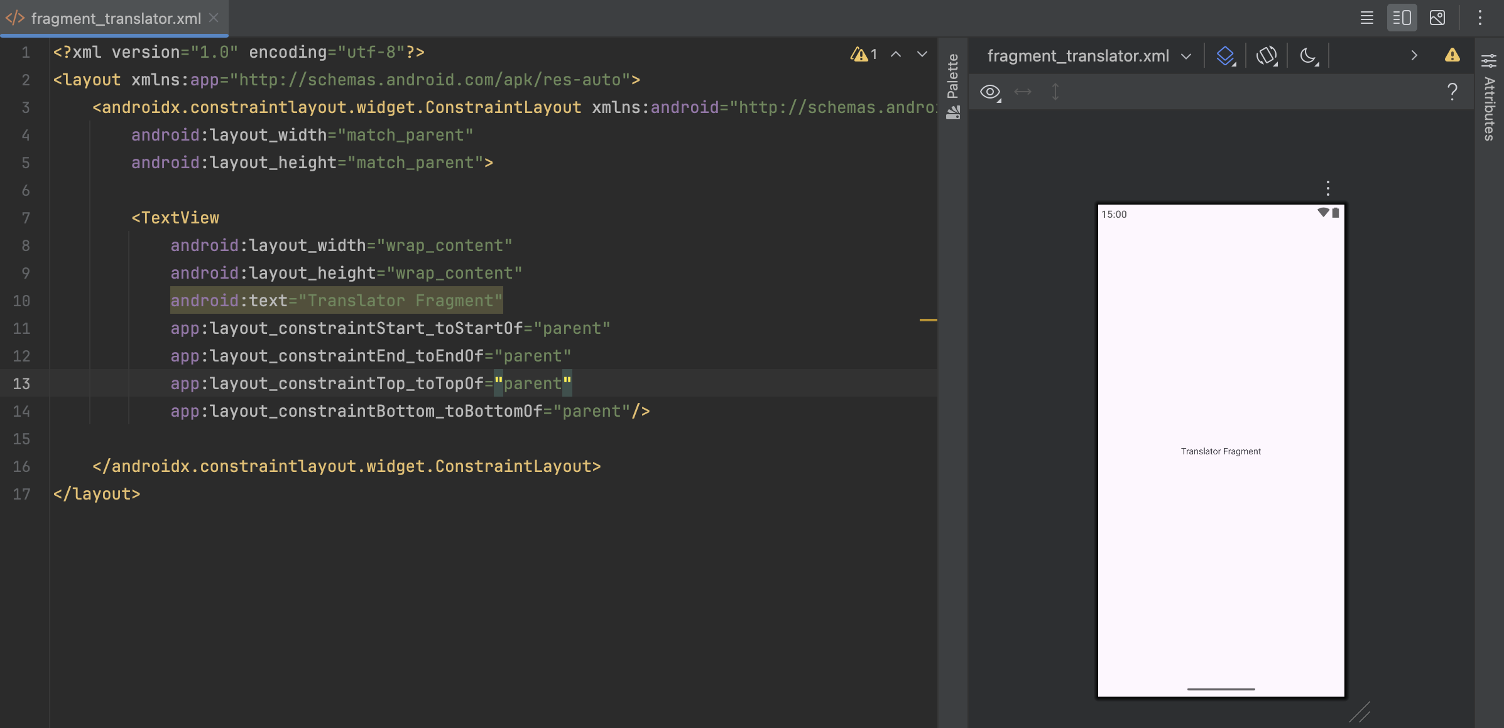Expand hidden preview toolbar items chevron
This screenshot has width=1504, height=728.
tap(1414, 56)
